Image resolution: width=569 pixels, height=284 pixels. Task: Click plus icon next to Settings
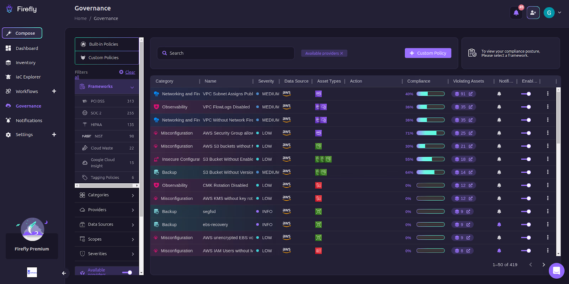coord(54,134)
